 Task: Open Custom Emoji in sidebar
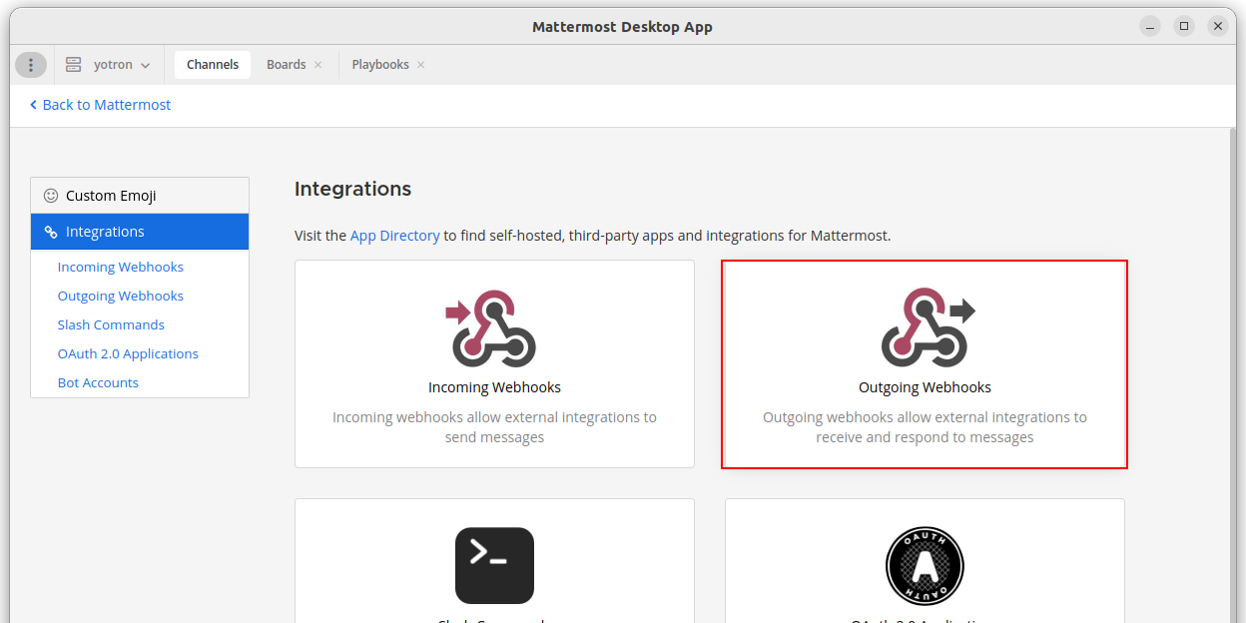pyautogui.click(x=140, y=196)
